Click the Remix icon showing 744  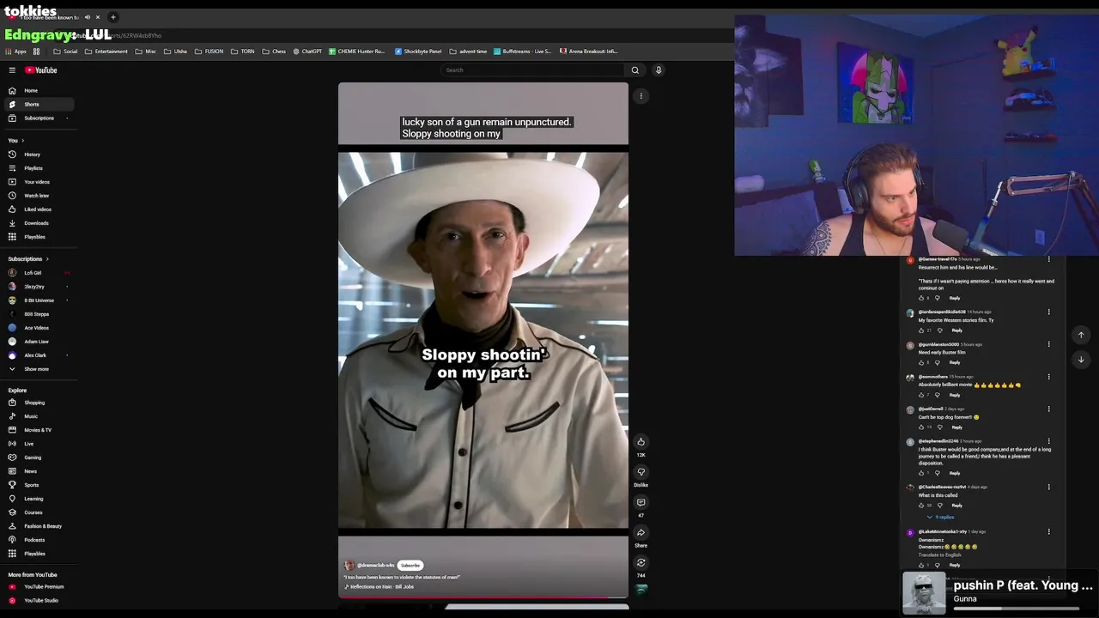click(641, 563)
